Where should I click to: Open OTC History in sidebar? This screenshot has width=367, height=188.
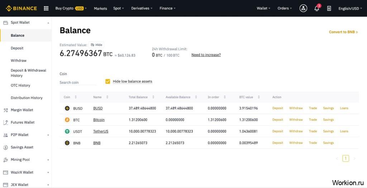pyautogui.click(x=20, y=85)
